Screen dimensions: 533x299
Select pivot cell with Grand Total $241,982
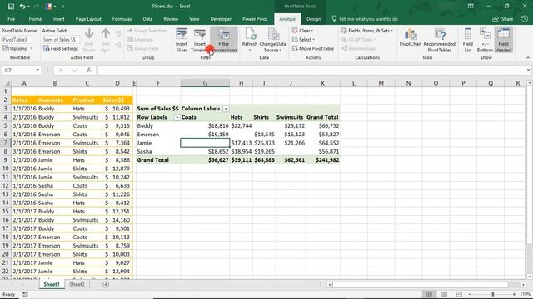pos(323,160)
